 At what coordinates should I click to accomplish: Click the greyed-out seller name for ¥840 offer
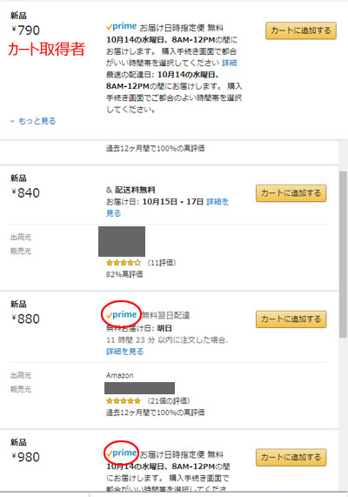(122, 241)
